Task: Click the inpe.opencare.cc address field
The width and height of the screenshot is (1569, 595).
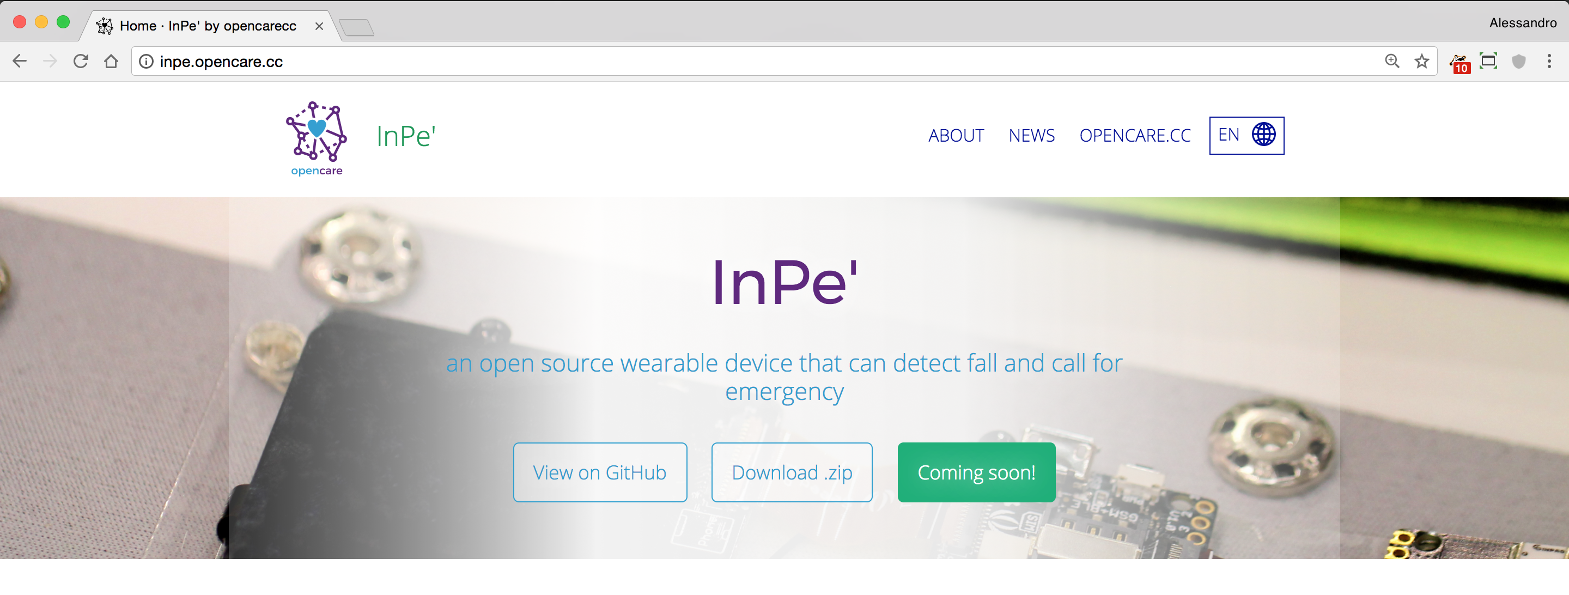Action: [731, 62]
